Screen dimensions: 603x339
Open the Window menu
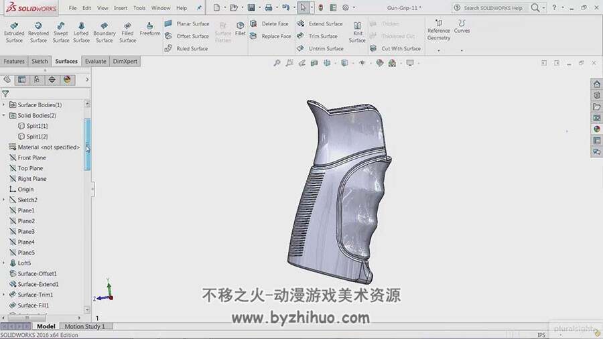point(161,7)
